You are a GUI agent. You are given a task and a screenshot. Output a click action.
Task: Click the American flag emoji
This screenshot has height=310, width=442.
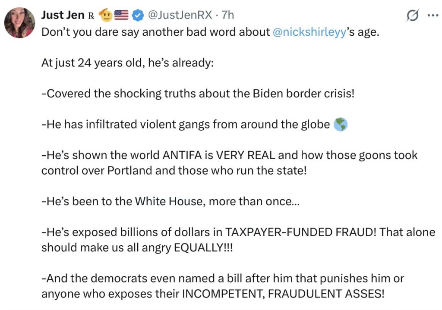(122, 16)
